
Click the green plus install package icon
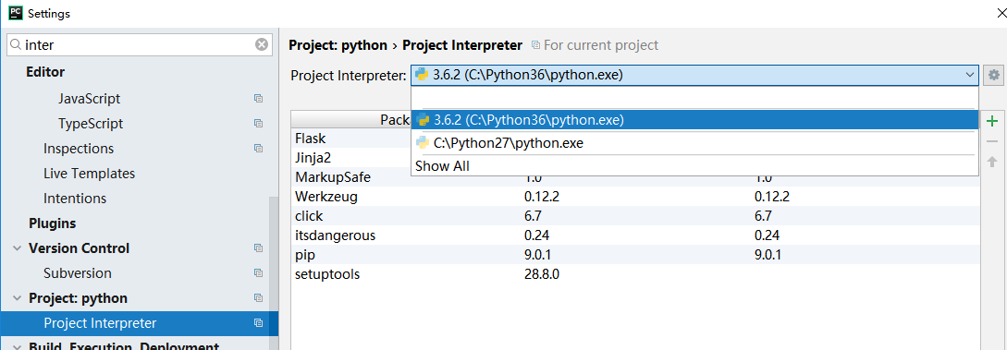click(x=992, y=121)
